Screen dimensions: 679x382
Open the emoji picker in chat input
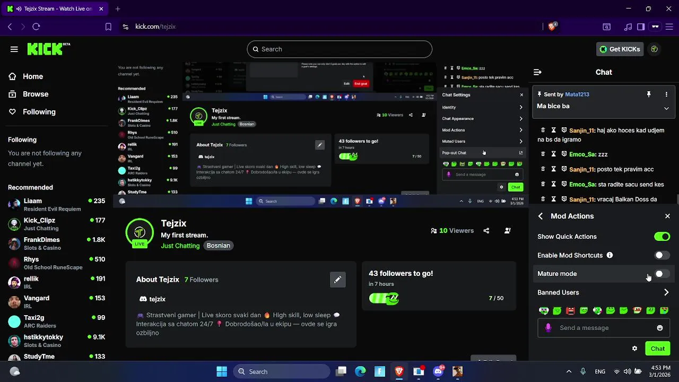coord(660,328)
